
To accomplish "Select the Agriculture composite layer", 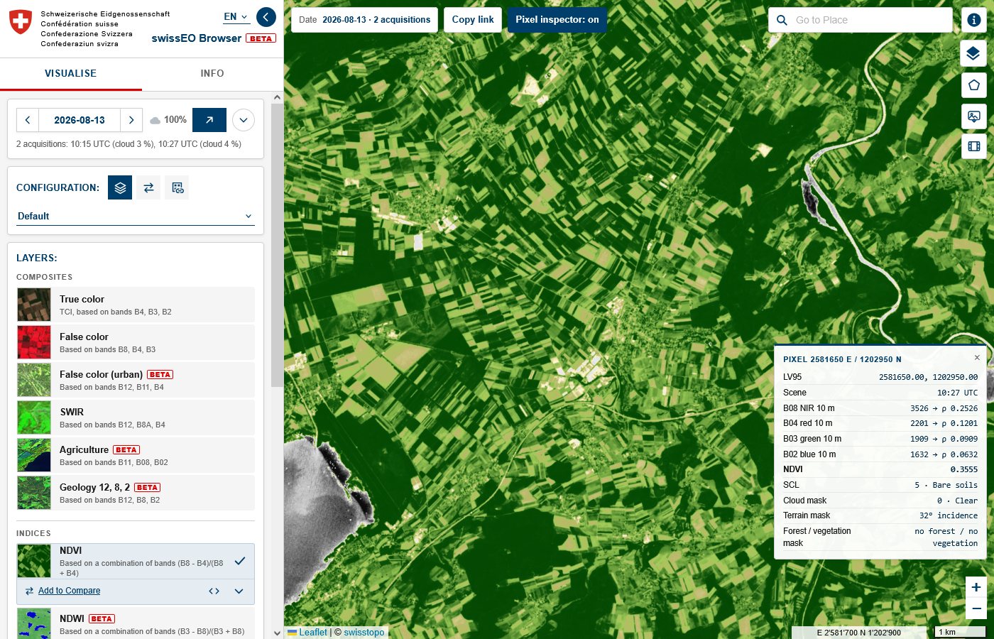I will click(136, 455).
